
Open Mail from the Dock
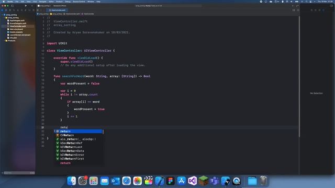tap(105, 181)
